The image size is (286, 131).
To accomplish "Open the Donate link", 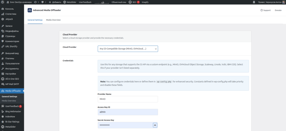I will 278,10.
